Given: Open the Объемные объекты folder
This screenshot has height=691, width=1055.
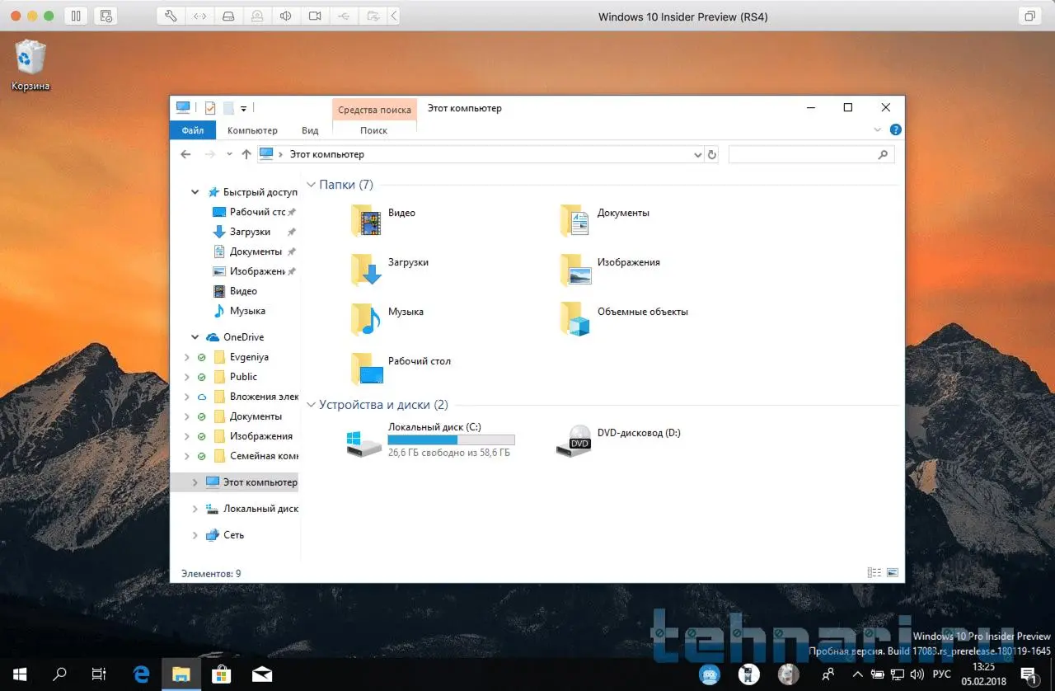Looking at the screenshot, I should 624,319.
